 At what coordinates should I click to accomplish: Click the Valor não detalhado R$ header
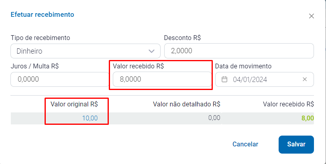187,104
